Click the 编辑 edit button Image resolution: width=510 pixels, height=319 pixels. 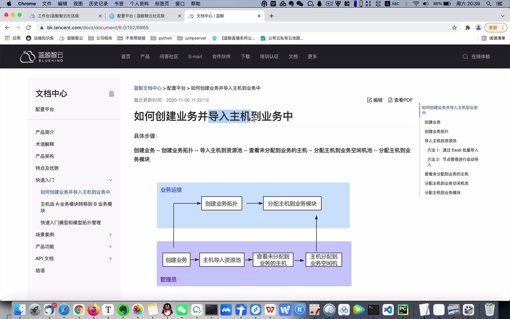[375, 100]
